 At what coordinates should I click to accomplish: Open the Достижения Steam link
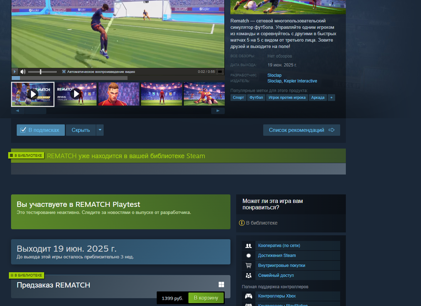point(277,256)
